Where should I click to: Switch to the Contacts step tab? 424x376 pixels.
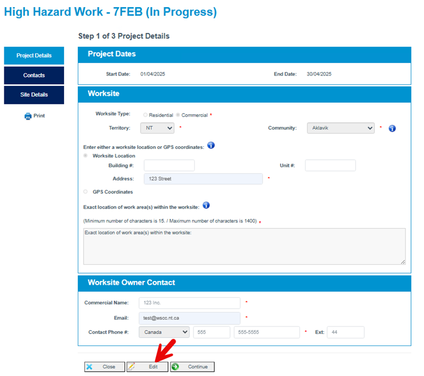pos(34,76)
